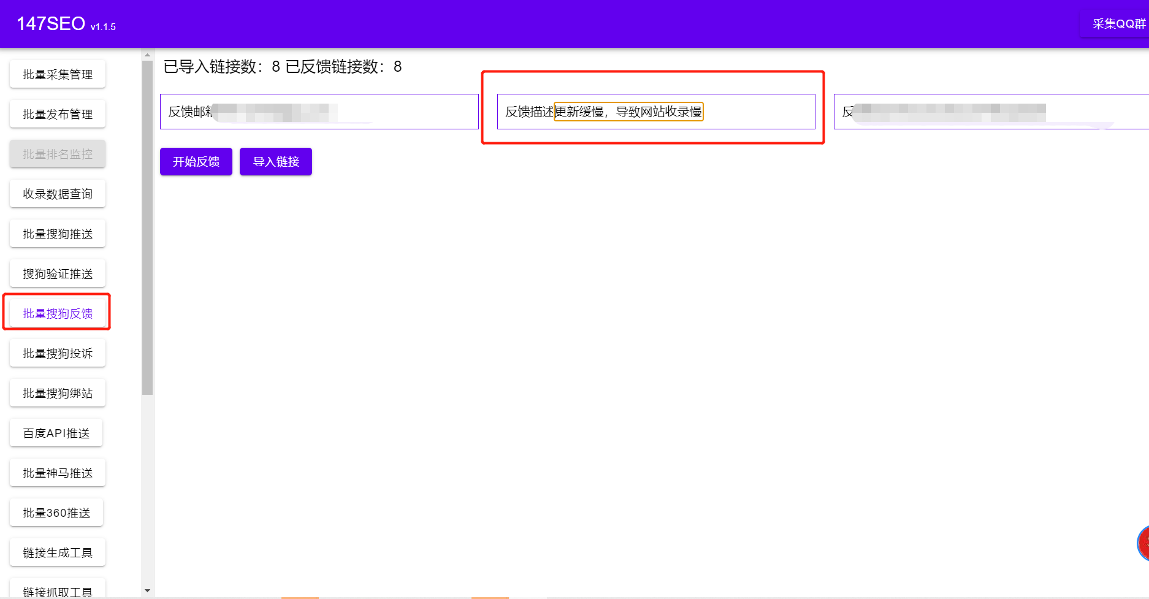Go to 百度API推送
Screen dimensions: 1149x599
coord(56,433)
